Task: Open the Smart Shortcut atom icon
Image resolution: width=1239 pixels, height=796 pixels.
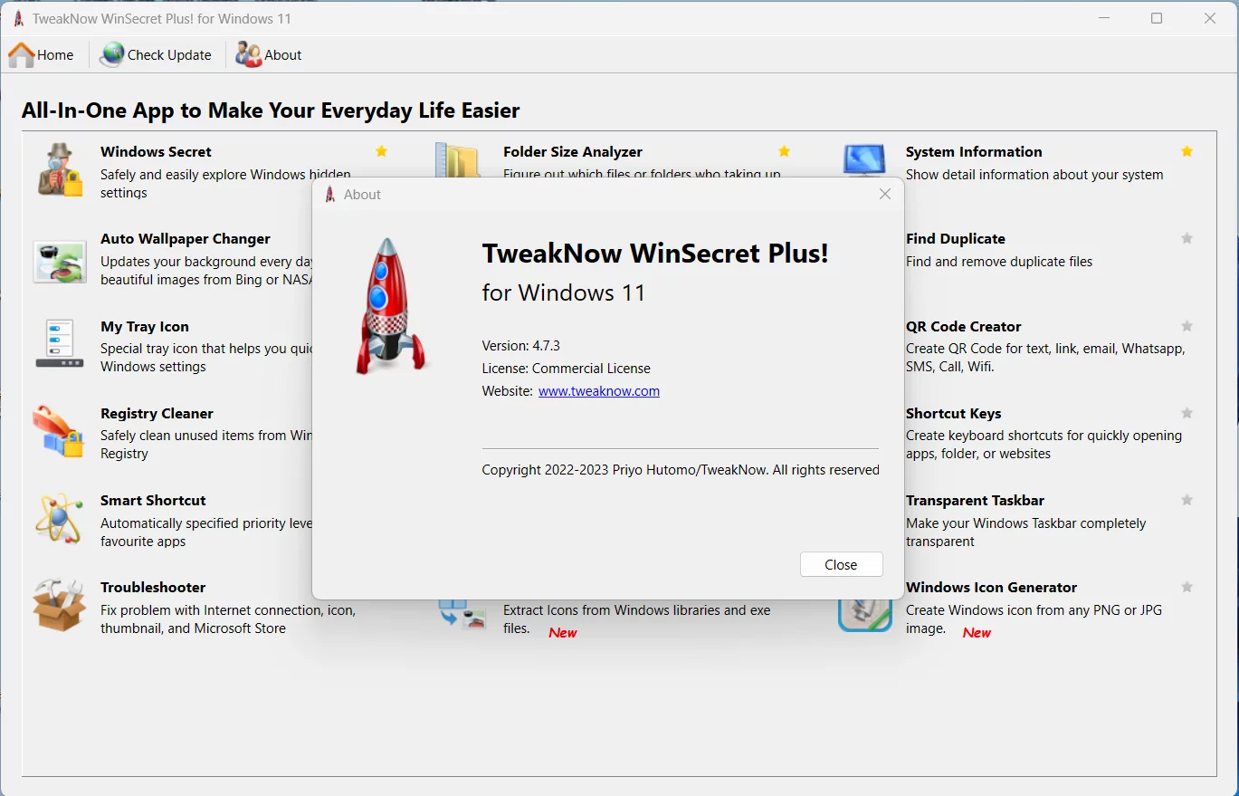Action: point(60,517)
